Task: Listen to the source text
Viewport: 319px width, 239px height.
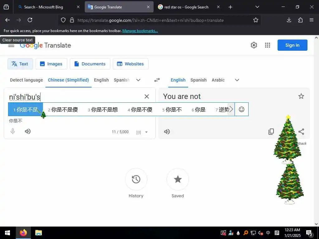Action: click(x=28, y=131)
